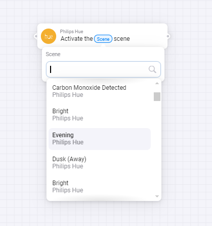Select the highlighted Evening scene

(100, 139)
